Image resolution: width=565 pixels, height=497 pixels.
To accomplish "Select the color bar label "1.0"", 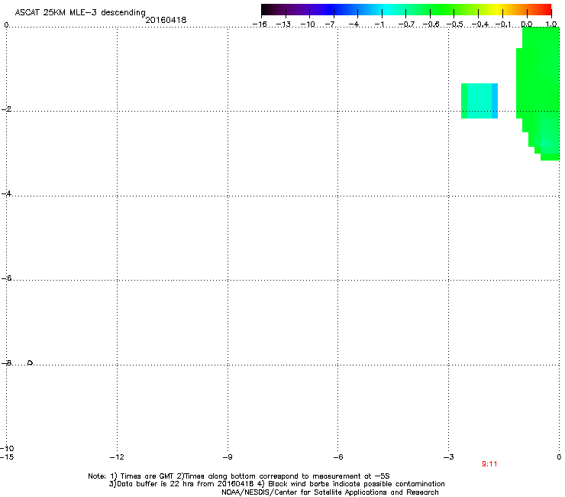I will [x=551, y=24].
